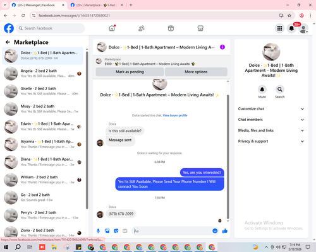Click the chat messages vertical scrollbar
316x252 pixels.
click(x=228, y=156)
